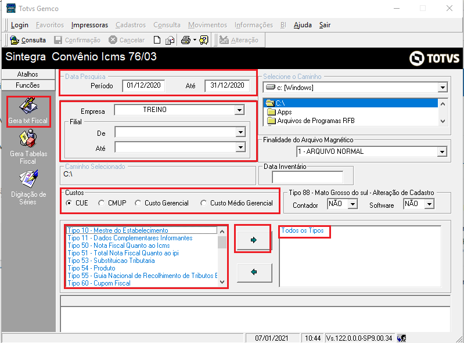Click the version Vs.122.0.0.0-SP9.00.34 status text

(359, 338)
